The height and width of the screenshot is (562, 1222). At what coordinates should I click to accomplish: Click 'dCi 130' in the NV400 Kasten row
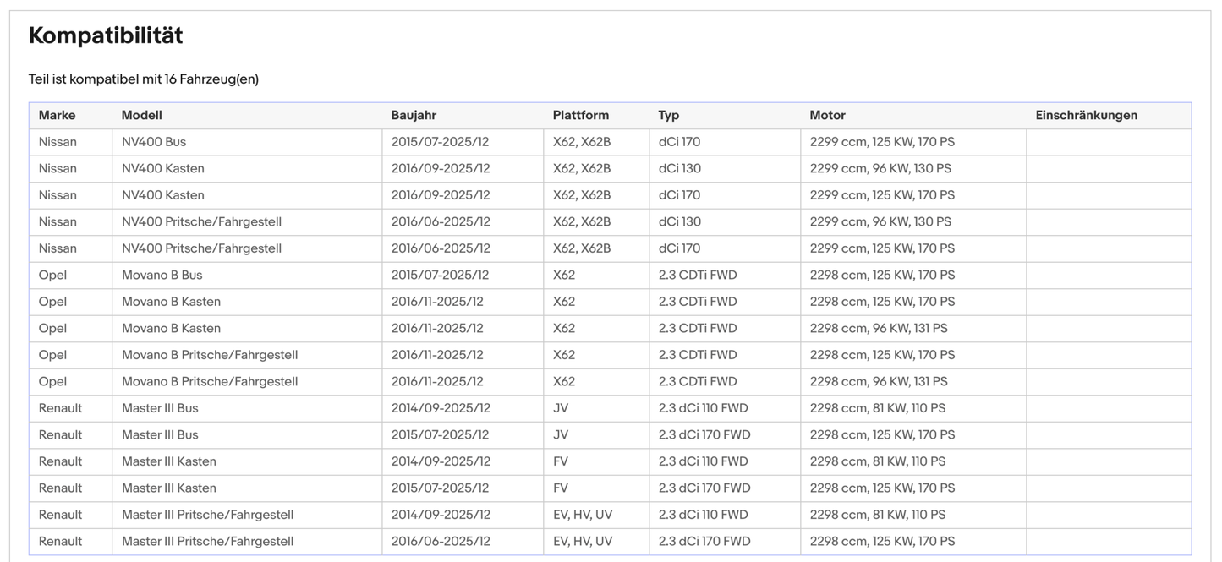coord(679,169)
